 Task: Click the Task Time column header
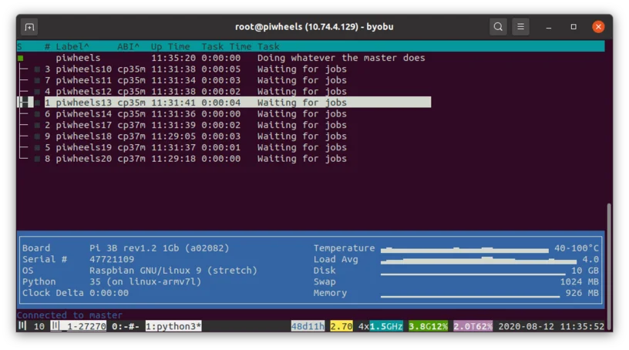click(x=227, y=46)
